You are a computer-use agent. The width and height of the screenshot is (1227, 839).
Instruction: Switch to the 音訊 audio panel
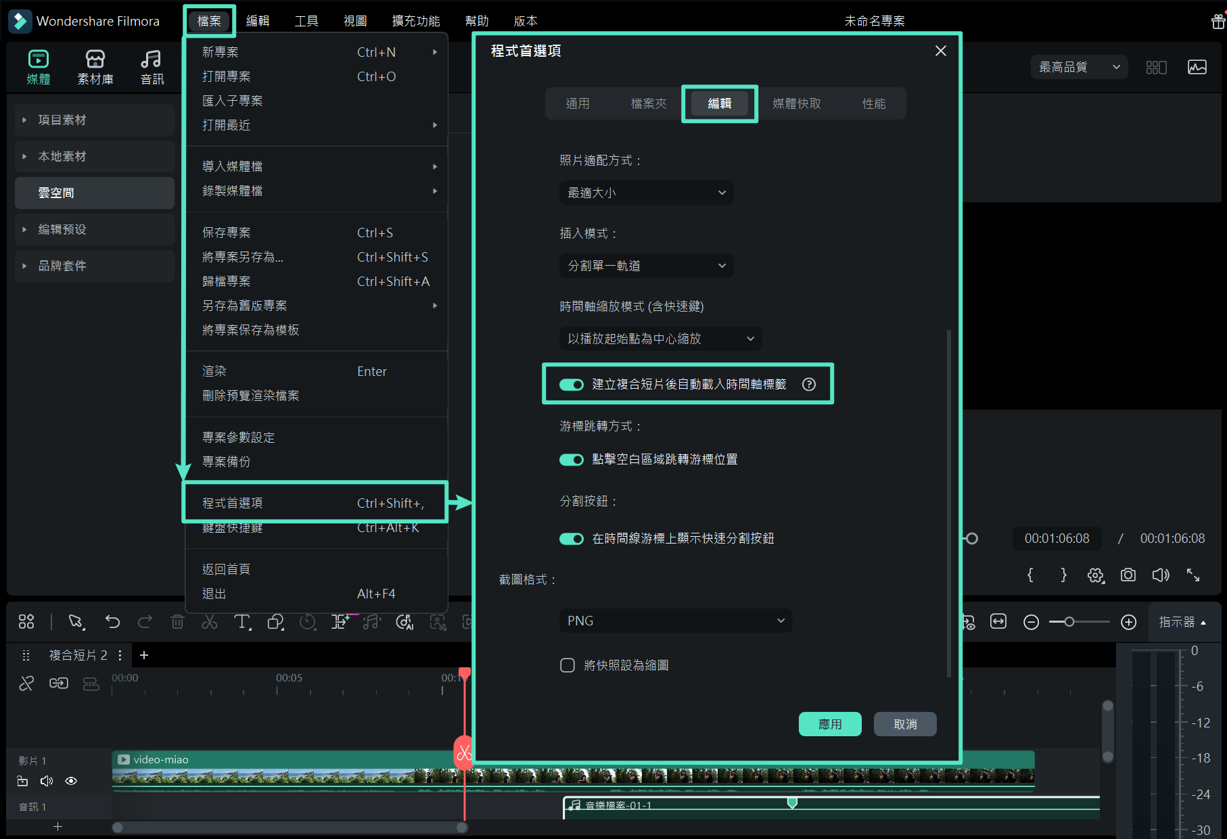click(x=152, y=66)
